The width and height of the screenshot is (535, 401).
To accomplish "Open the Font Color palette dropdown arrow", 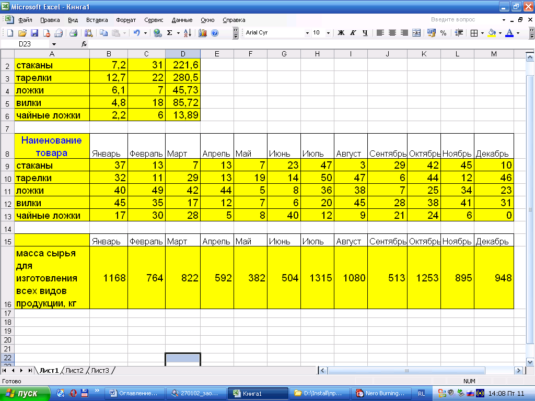I will 518,33.
